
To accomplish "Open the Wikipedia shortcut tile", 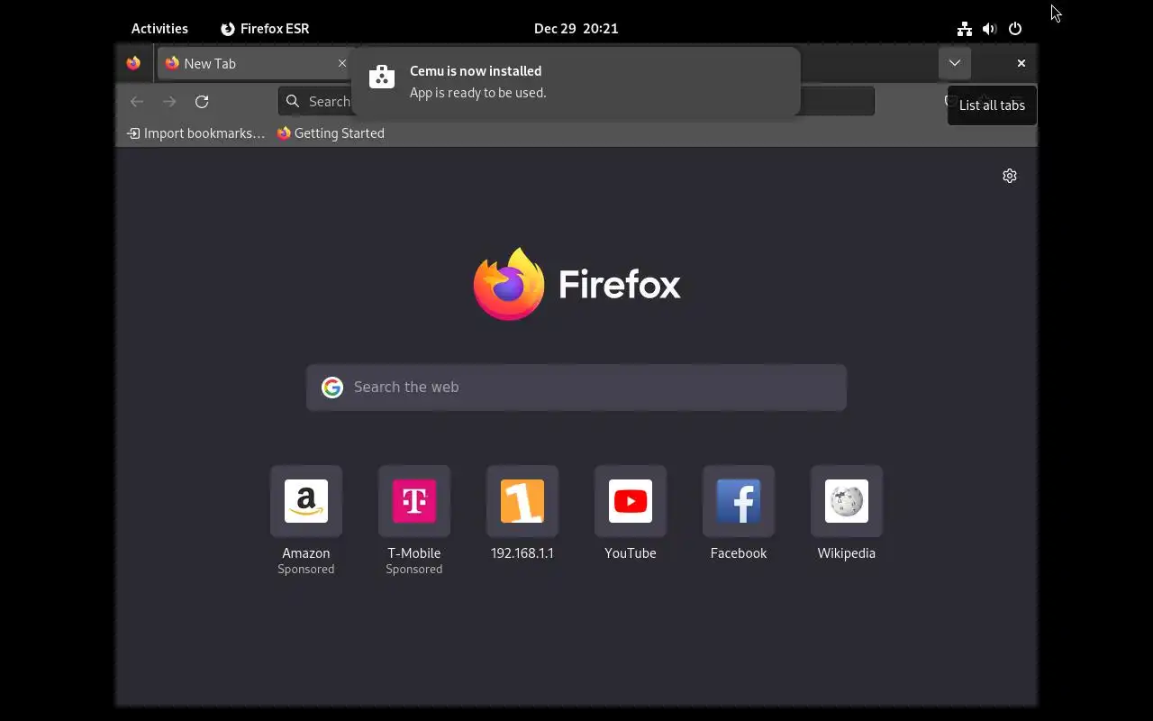I will [x=847, y=501].
